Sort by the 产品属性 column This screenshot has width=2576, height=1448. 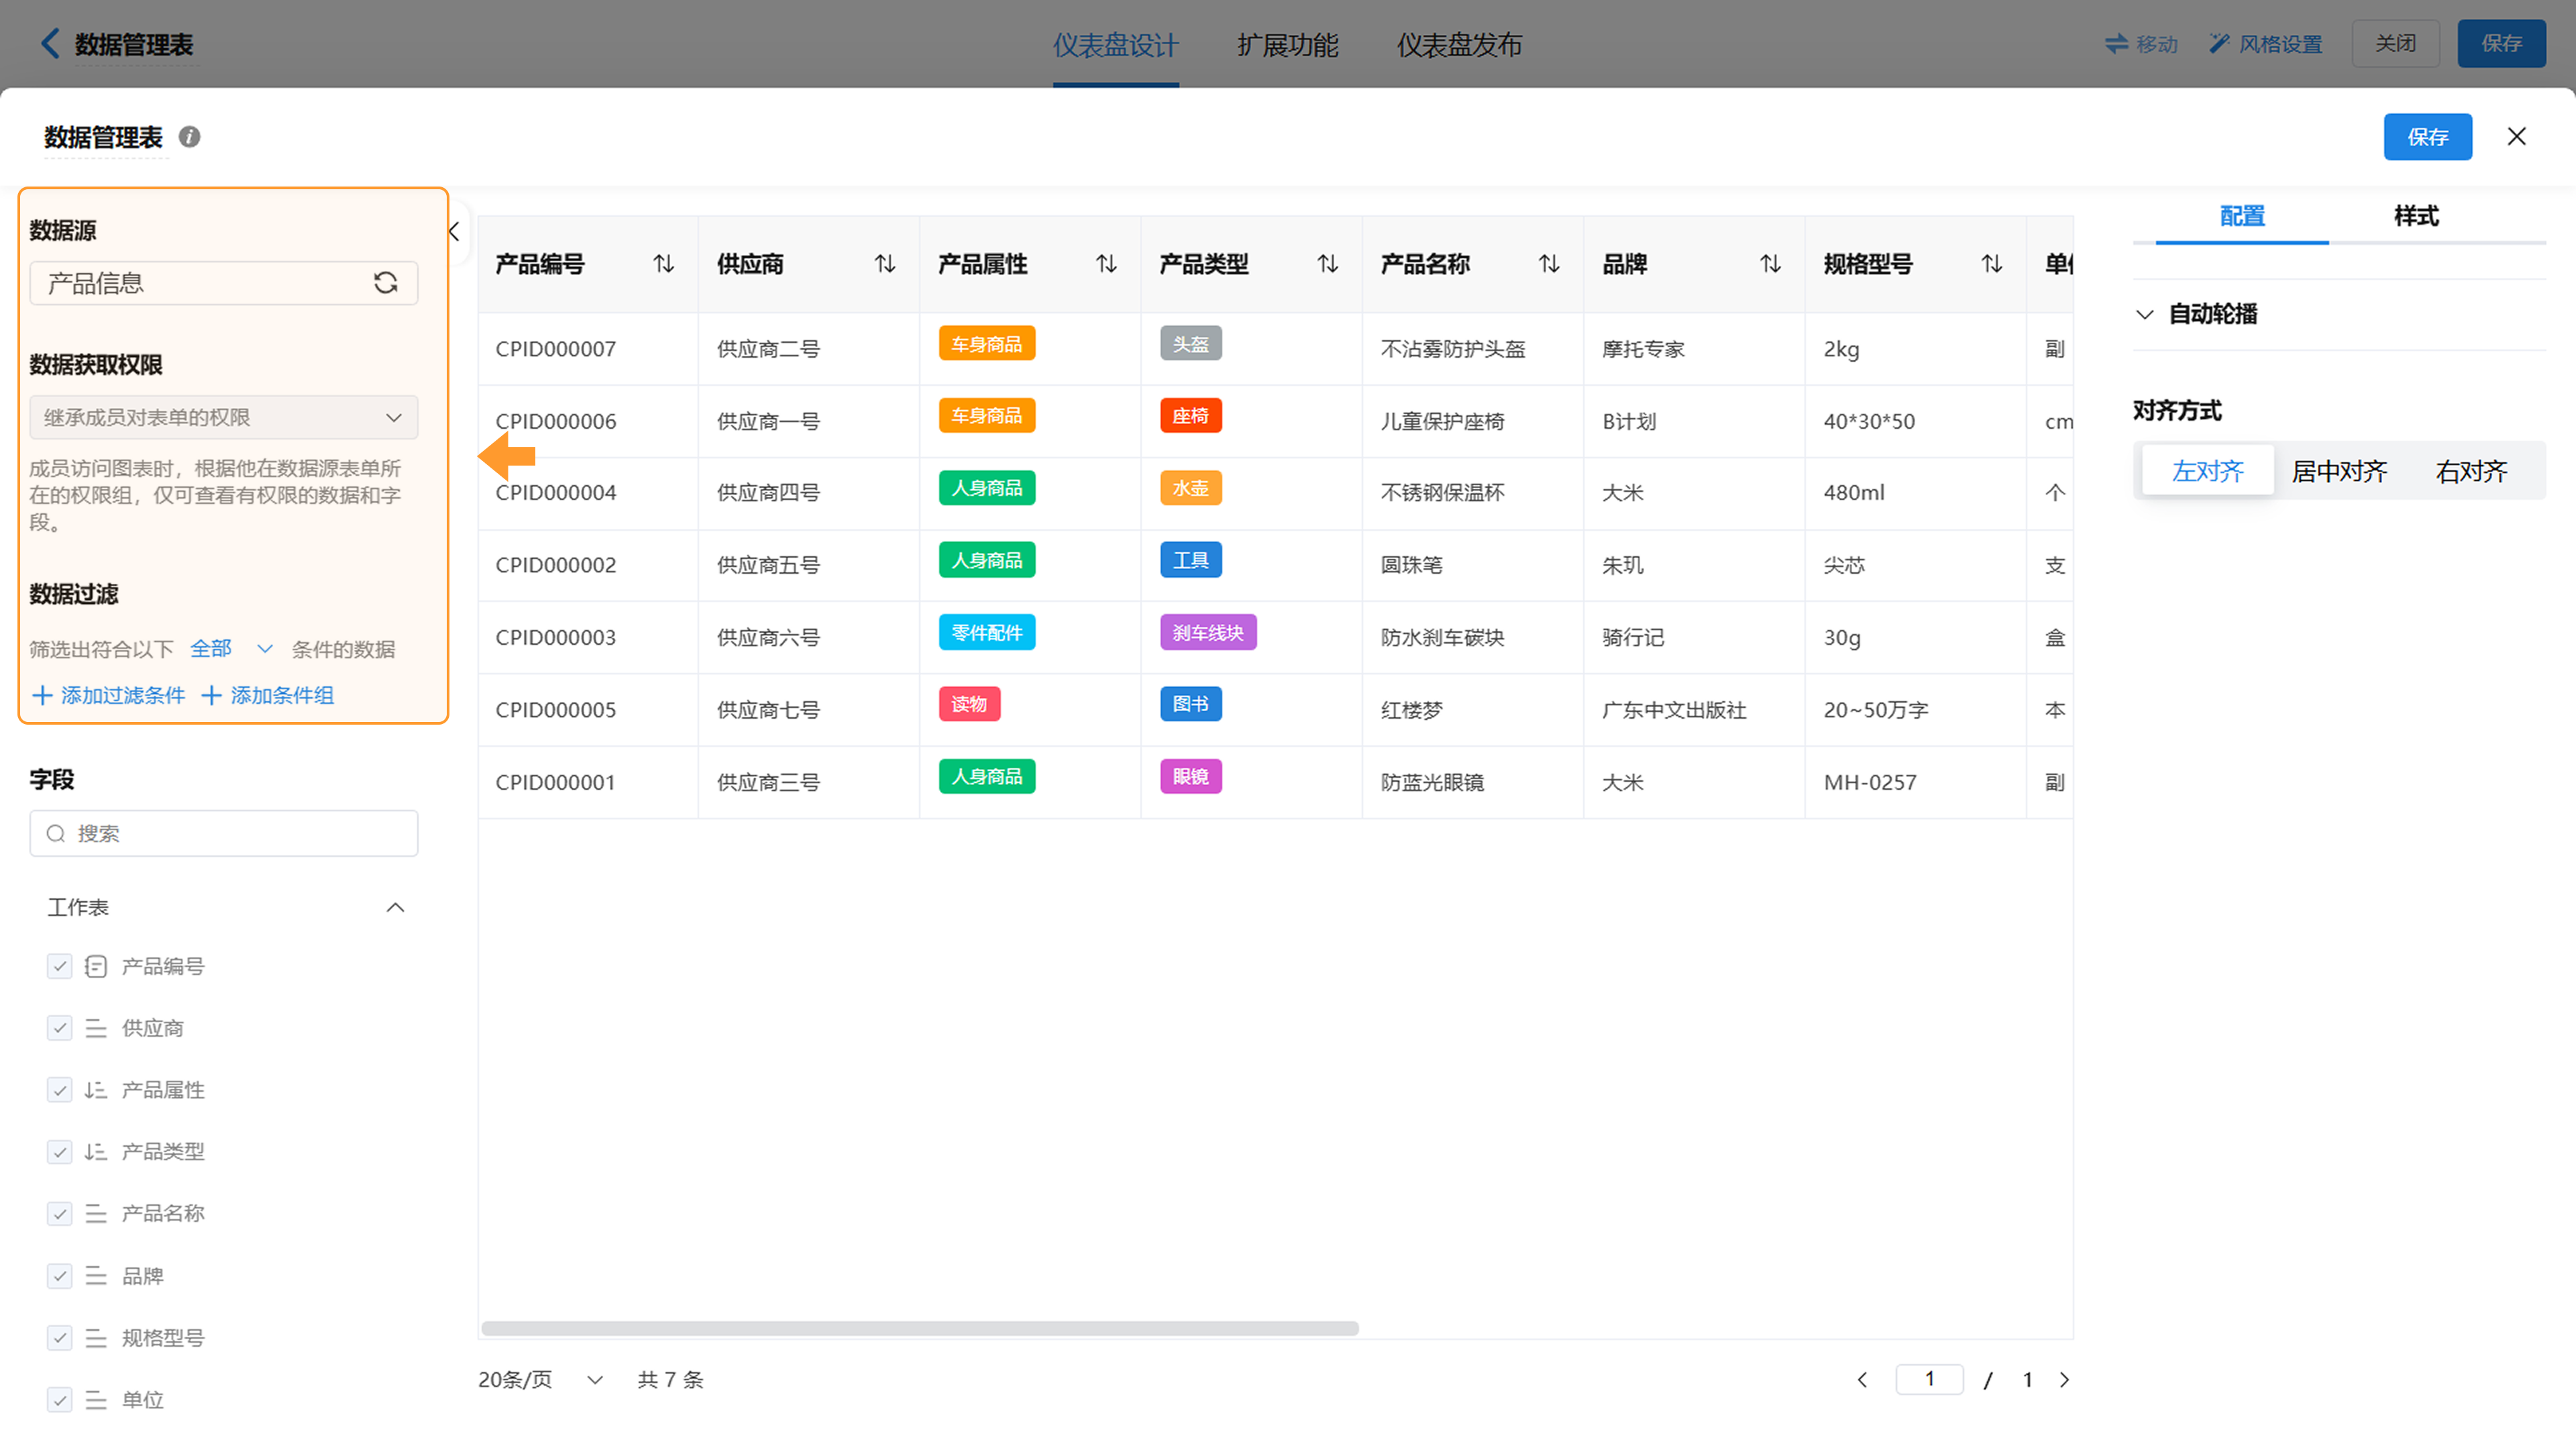tap(1106, 264)
